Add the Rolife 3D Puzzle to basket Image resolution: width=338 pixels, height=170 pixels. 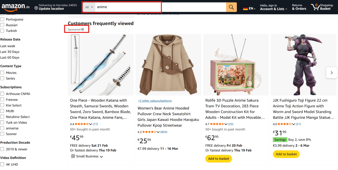click(219, 159)
